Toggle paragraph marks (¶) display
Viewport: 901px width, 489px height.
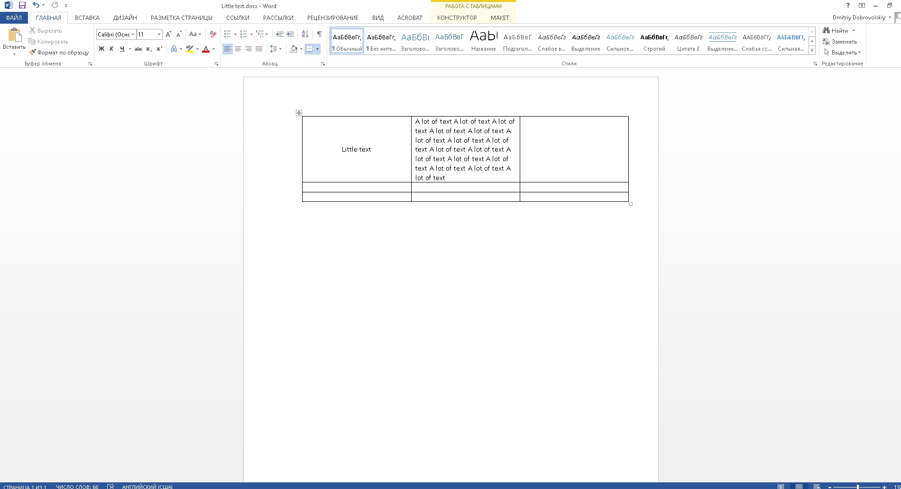click(x=319, y=34)
